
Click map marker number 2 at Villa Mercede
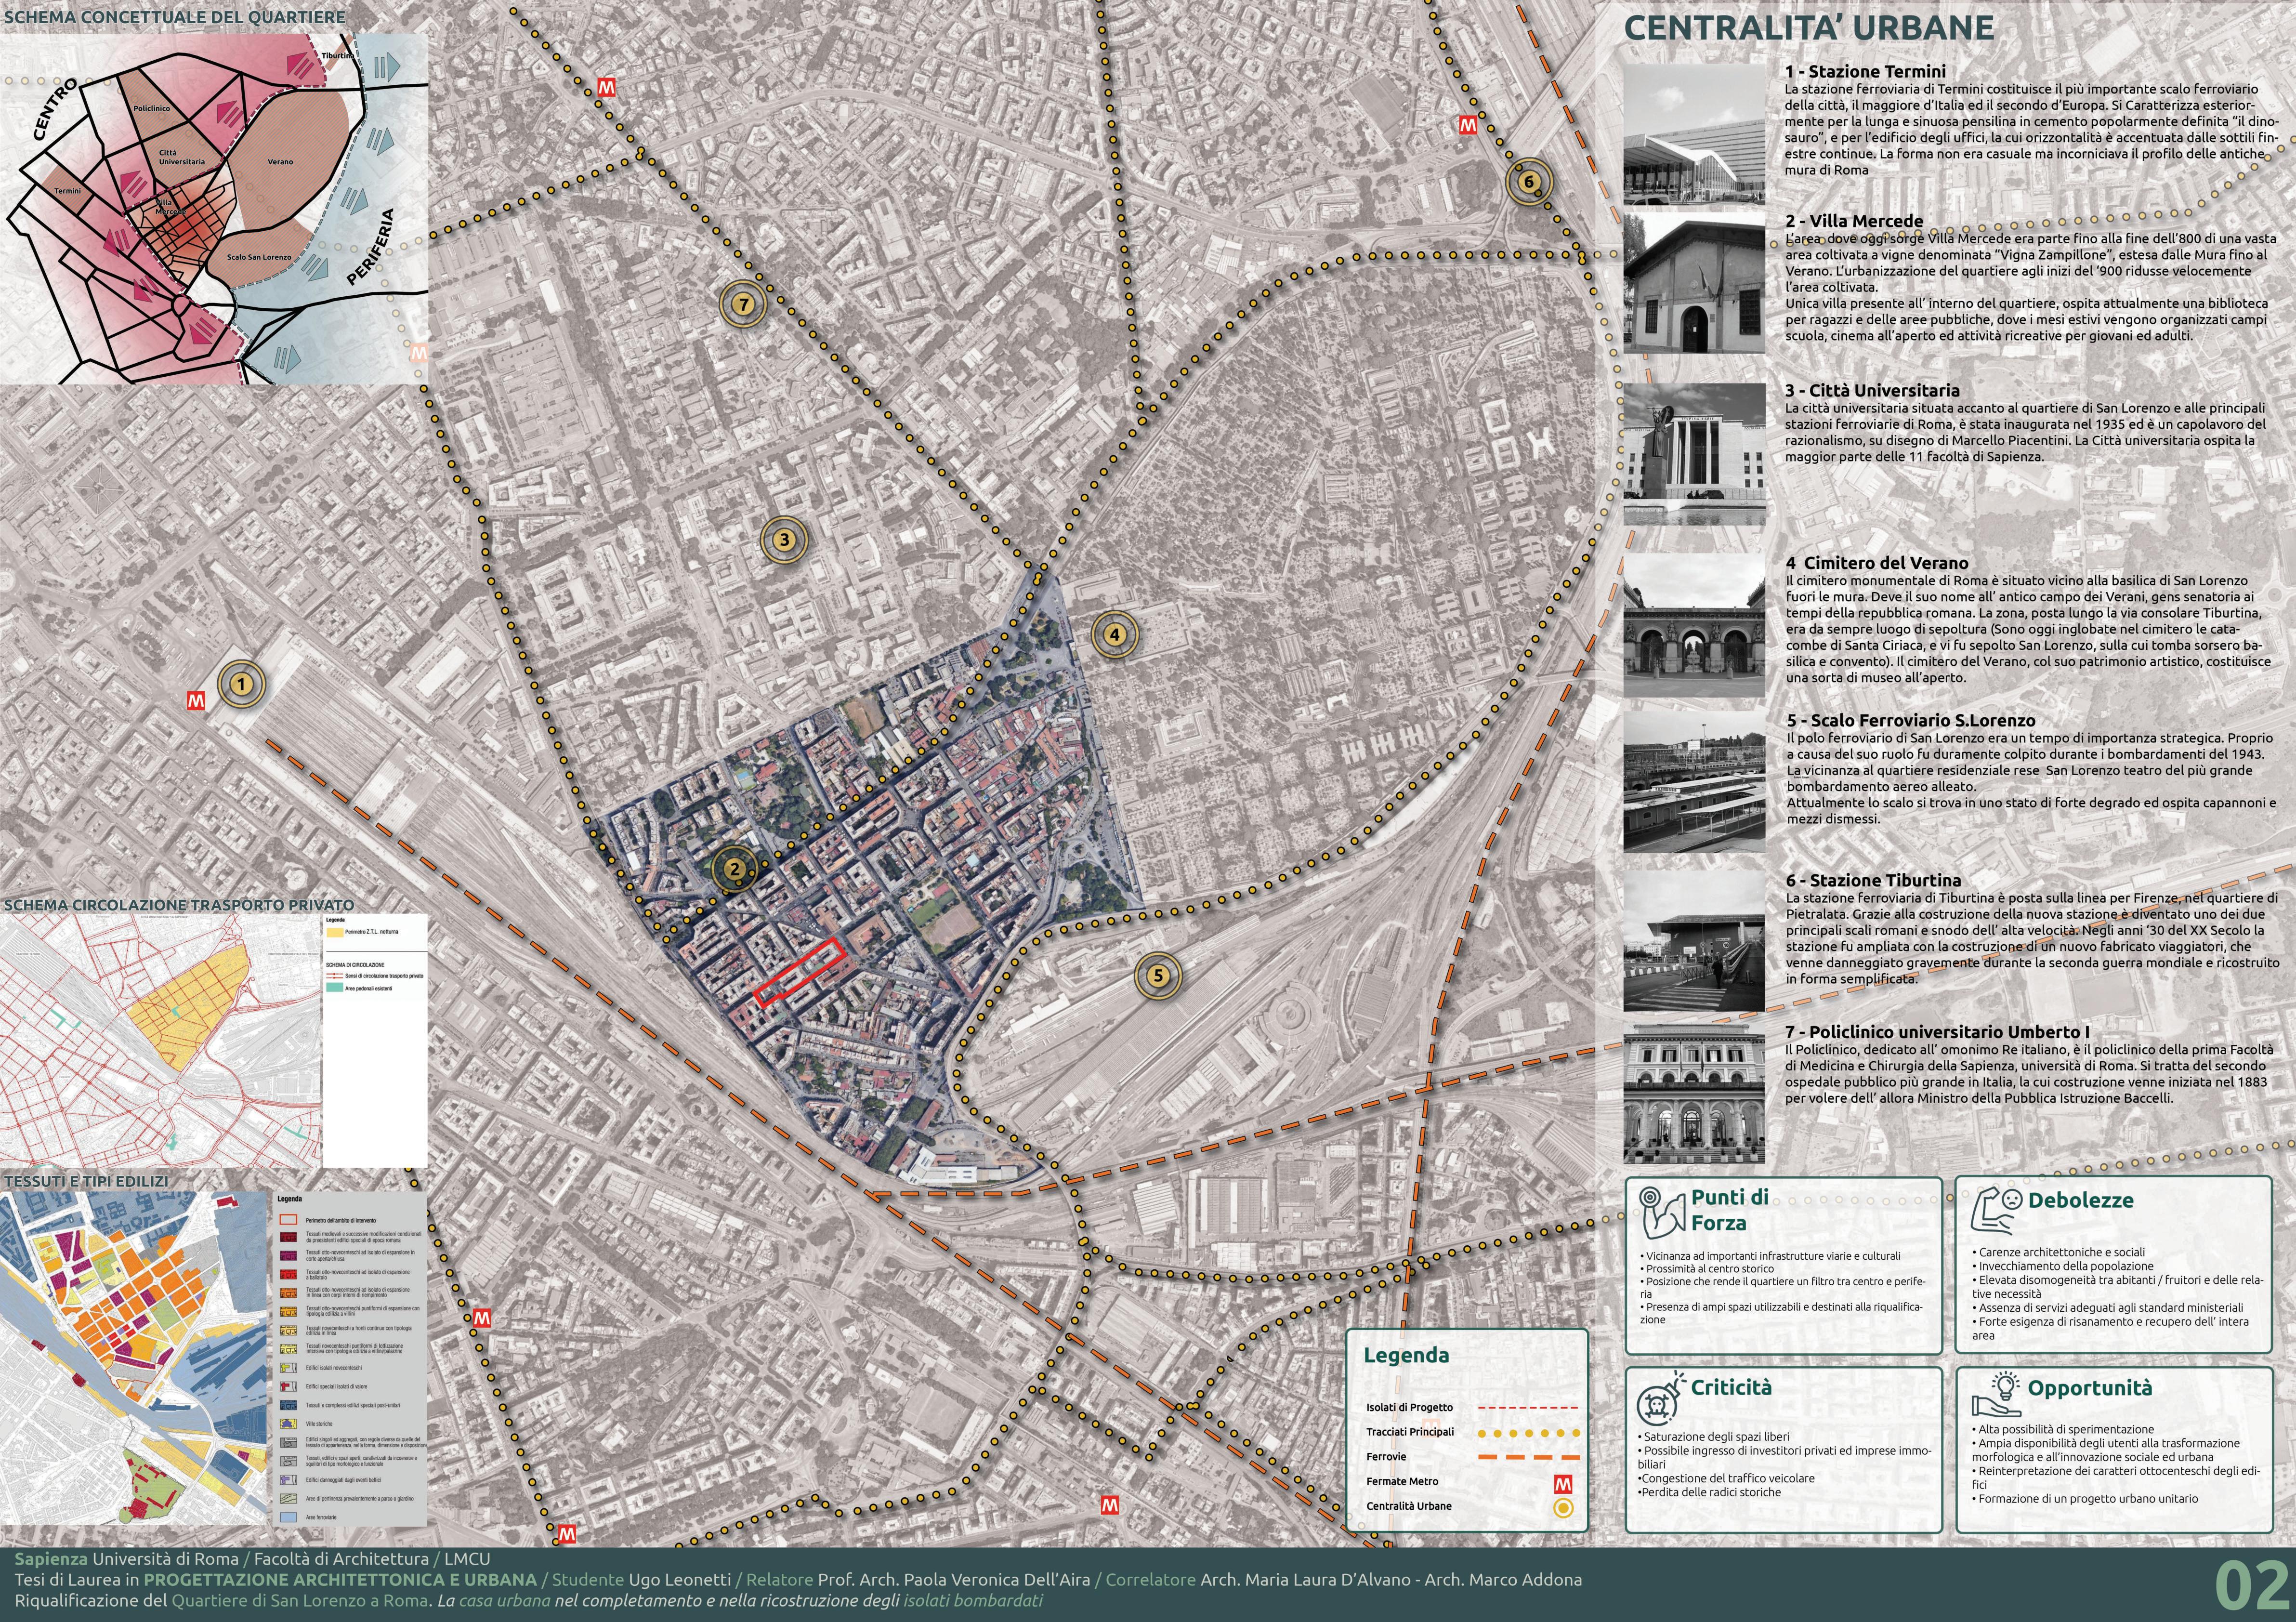pos(735,869)
